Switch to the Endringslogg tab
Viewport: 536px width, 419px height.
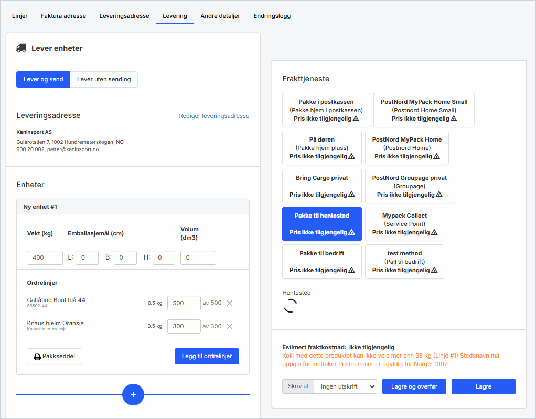272,16
